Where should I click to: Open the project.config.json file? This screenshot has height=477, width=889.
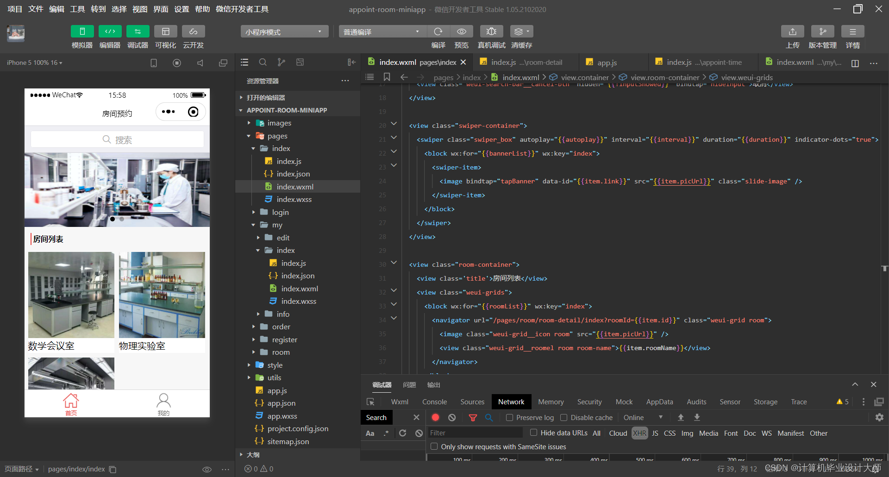pyautogui.click(x=298, y=429)
